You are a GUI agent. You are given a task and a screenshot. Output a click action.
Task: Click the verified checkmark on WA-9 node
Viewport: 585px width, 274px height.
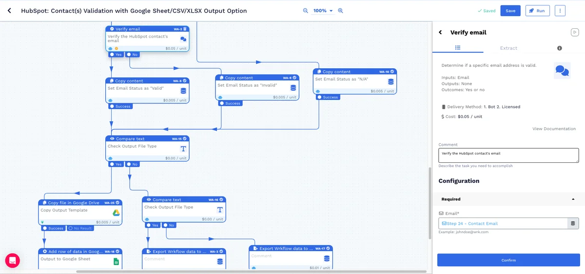pos(295,78)
